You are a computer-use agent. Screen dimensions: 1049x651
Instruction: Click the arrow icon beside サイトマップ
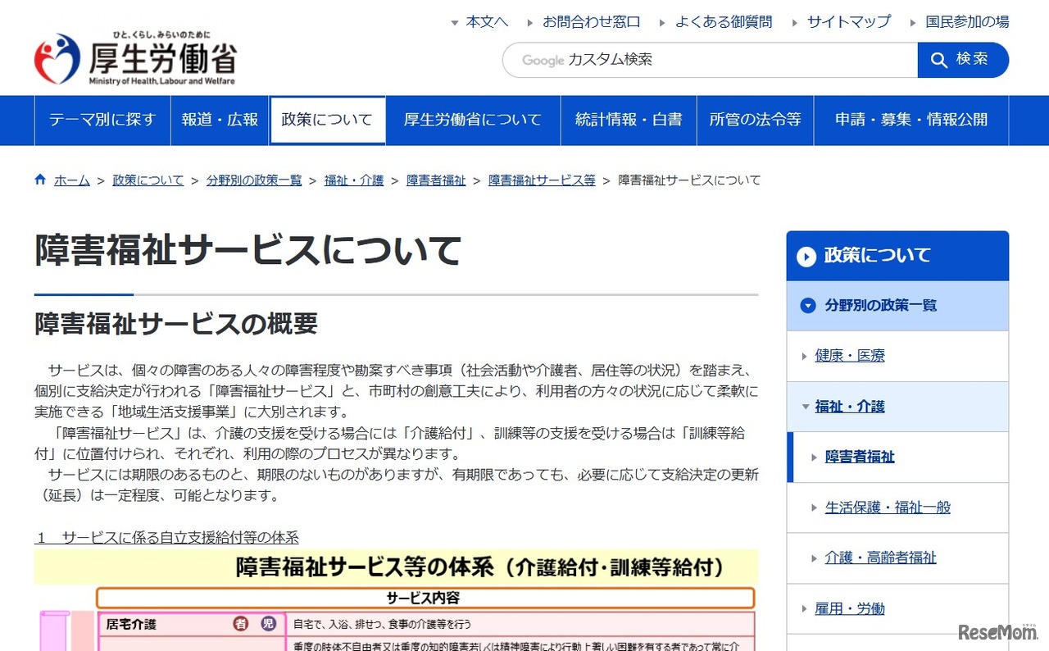(794, 22)
